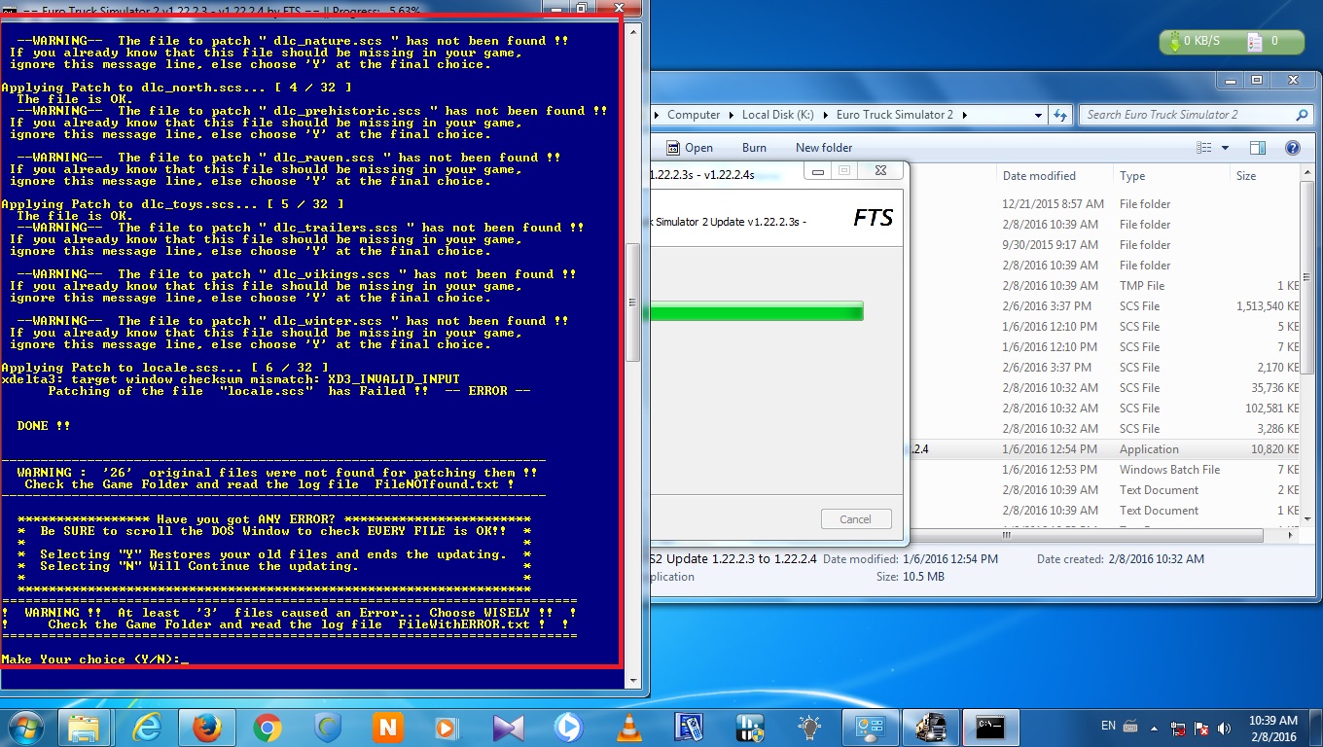
Task: Open Windows Explorer from the taskbar
Action: click(84, 728)
